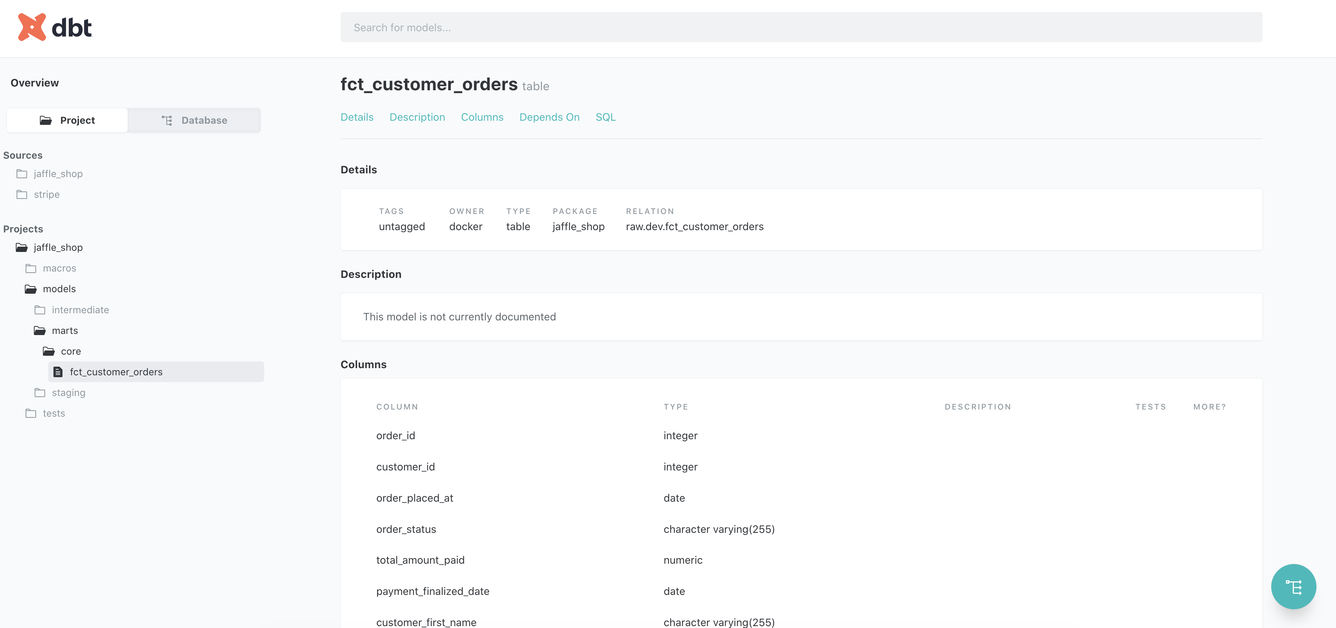Click the Description link

(417, 117)
